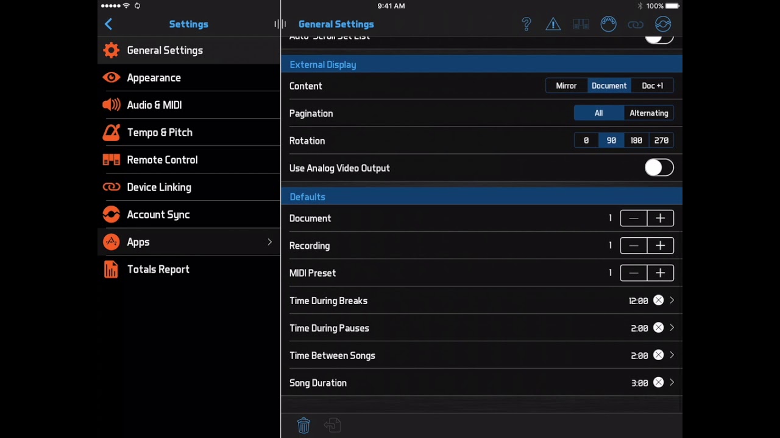780x438 pixels.
Task: Click the device link toolbar icon
Action: click(636, 24)
